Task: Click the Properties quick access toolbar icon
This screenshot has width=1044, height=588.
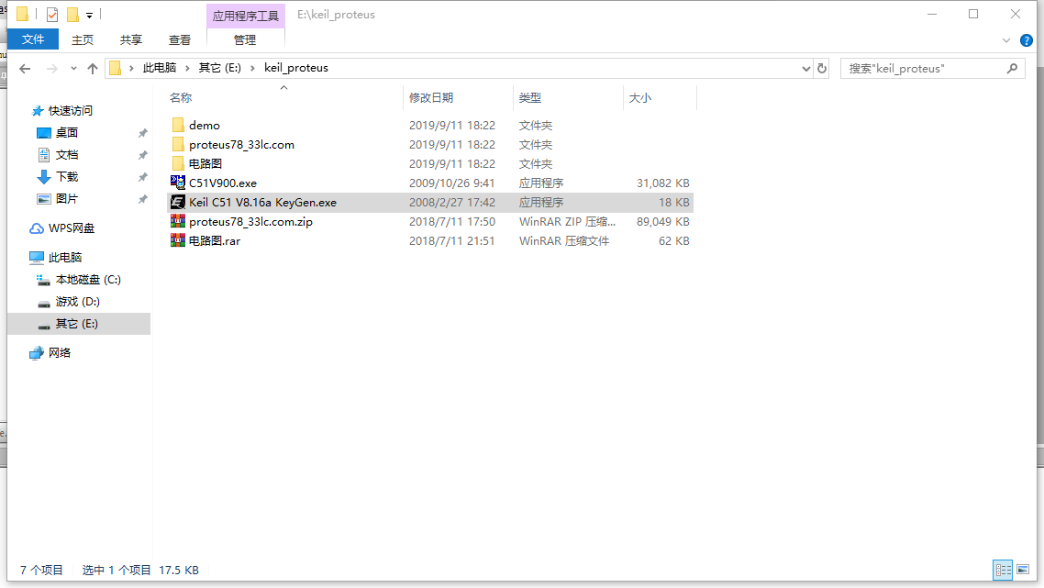Action: (52, 14)
